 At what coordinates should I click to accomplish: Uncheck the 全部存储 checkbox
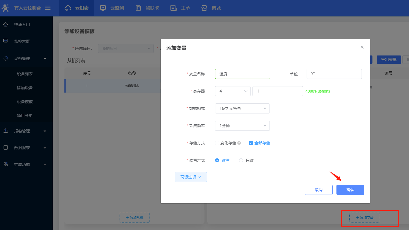point(251,143)
